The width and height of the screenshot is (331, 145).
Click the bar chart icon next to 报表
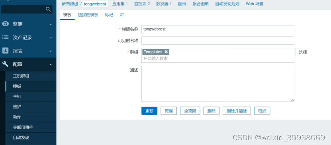point(6,51)
